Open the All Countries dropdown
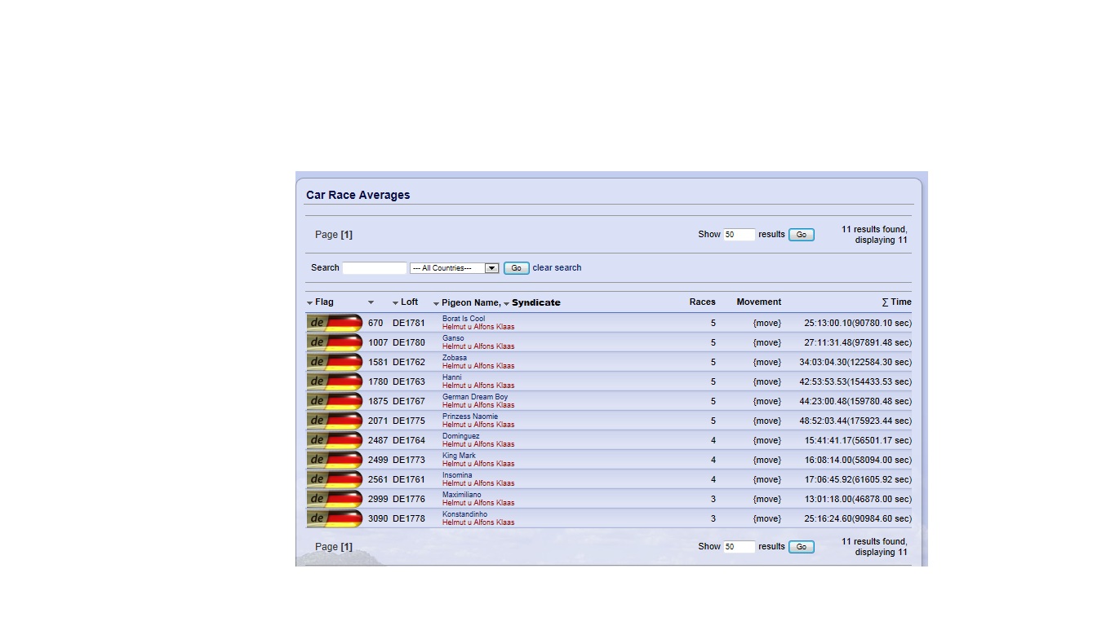 click(454, 268)
